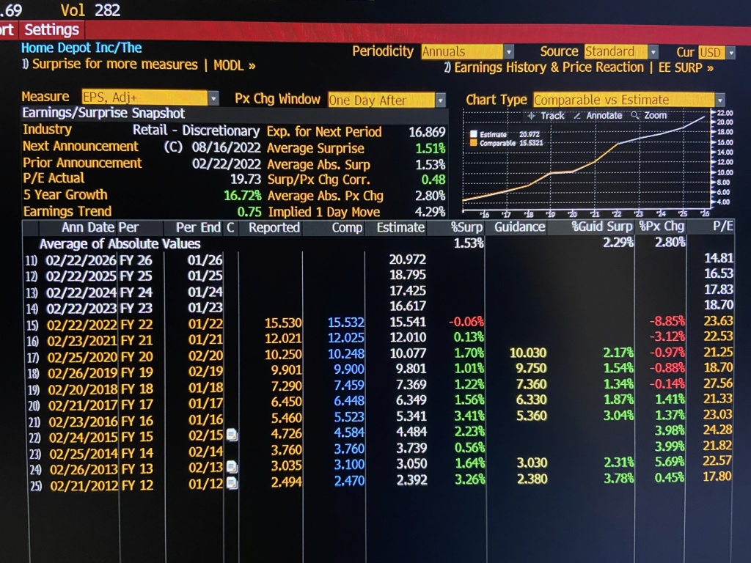This screenshot has height=563, width=751.
Task: Select row 13 dated 02/22/2024
Action: point(378,291)
